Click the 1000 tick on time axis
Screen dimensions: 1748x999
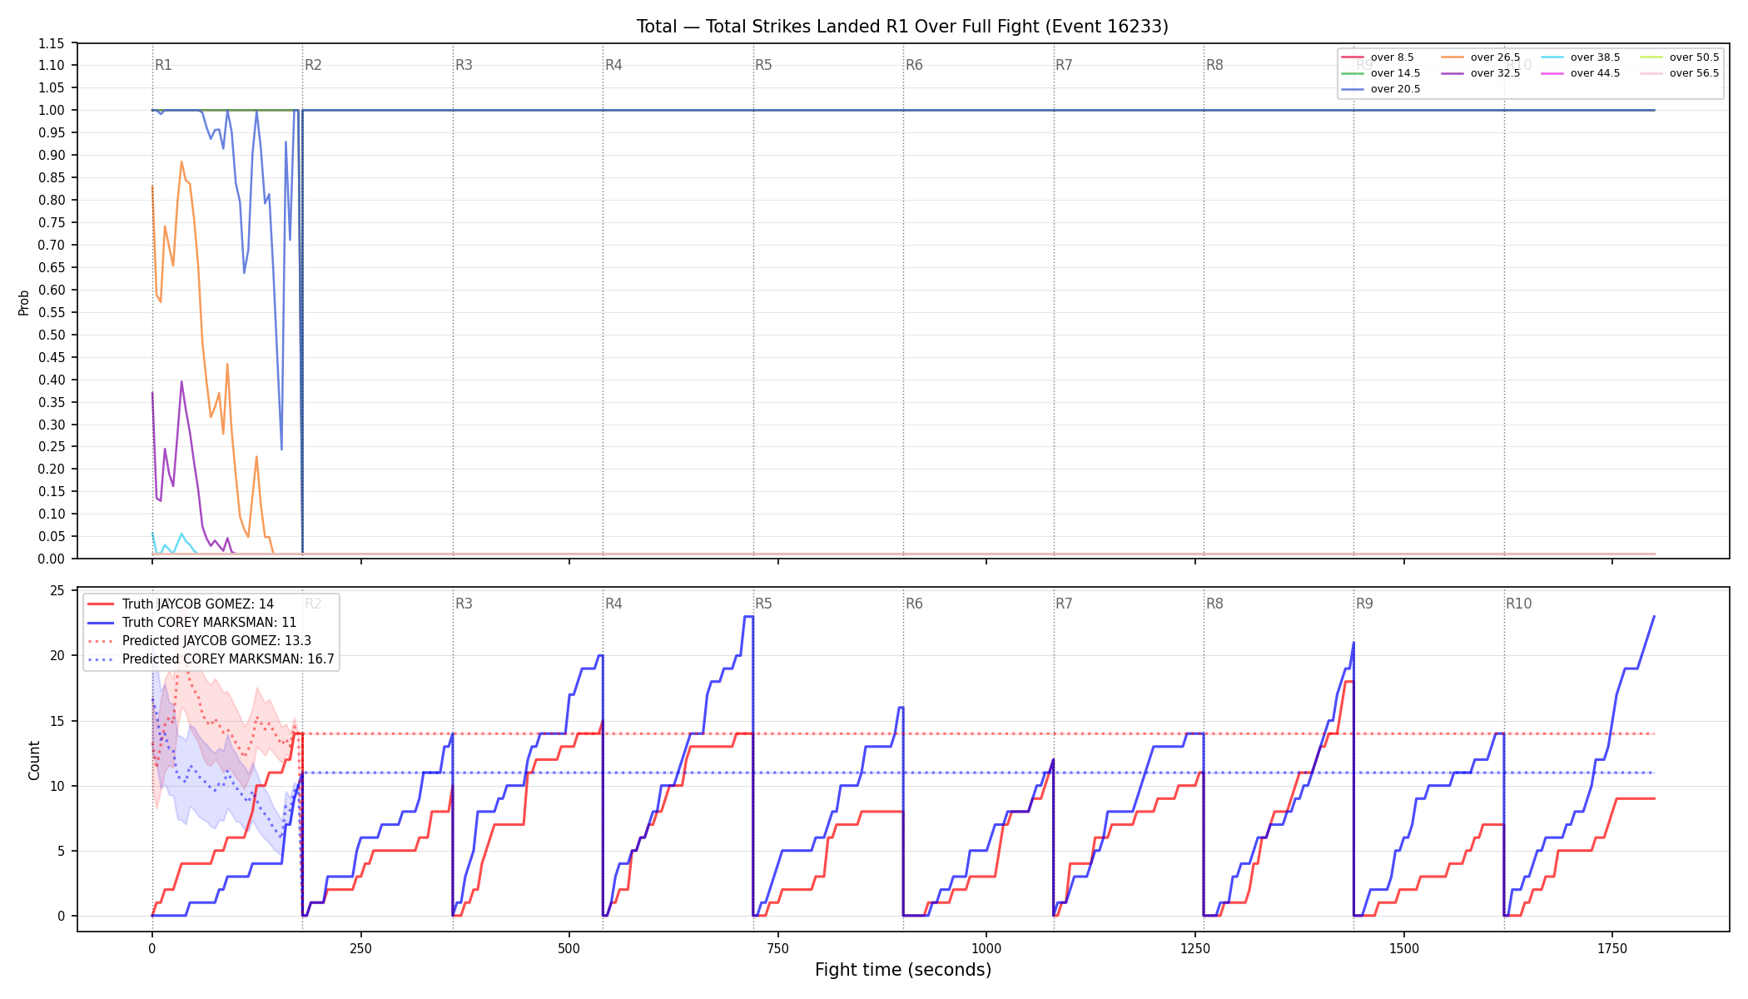point(986,948)
